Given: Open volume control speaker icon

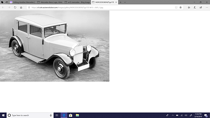Looking at the screenshot, I should click(186, 115).
